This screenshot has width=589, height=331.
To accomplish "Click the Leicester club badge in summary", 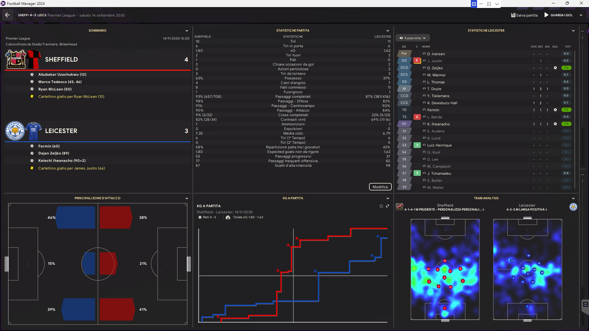I will pos(15,131).
